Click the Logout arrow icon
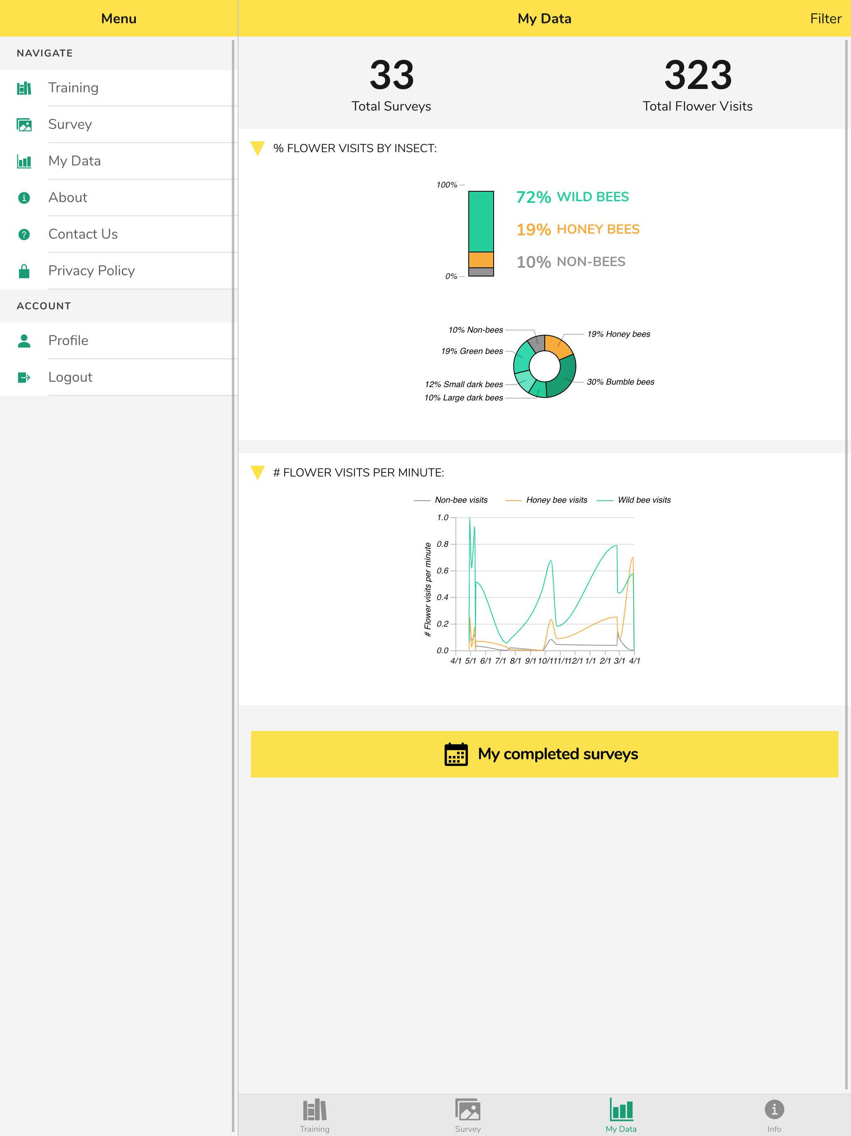The height and width of the screenshot is (1136, 851). click(24, 378)
